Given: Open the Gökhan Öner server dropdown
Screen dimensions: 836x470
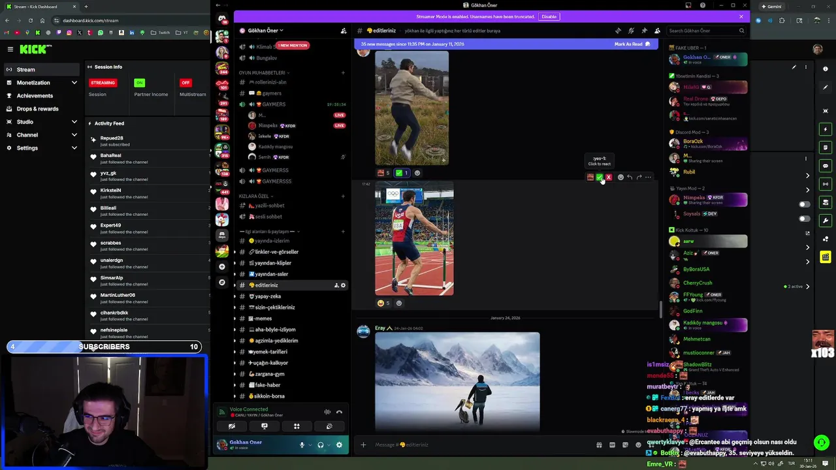Looking at the screenshot, I should coord(265,31).
